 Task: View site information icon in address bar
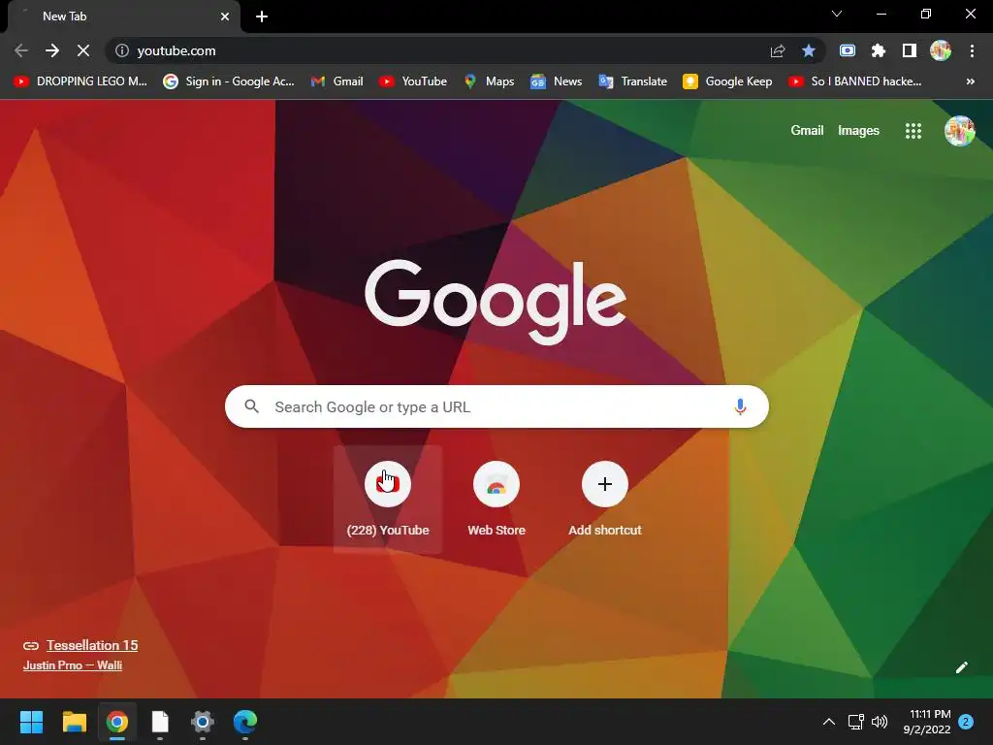point(122,50)
